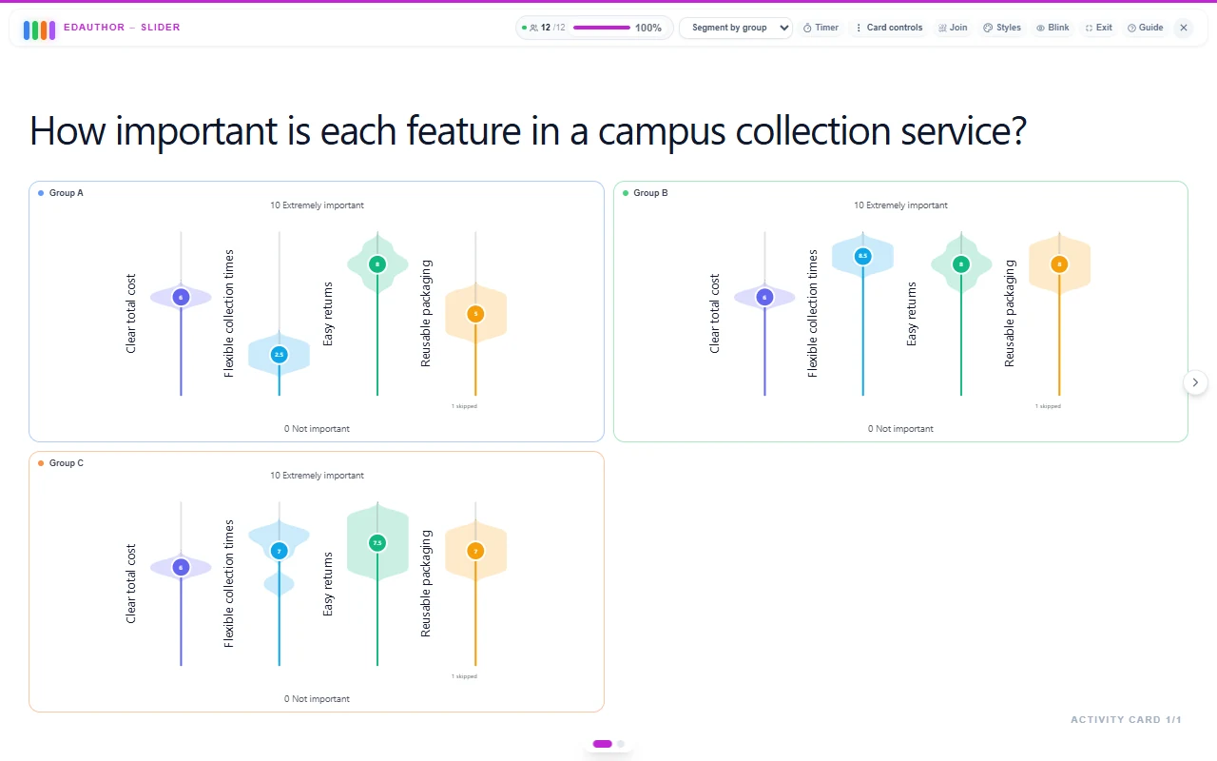Image resolution: width=1217 pixels, height=761 pixels.
Task: Exit fullscreen with the Exit button
Action: point(1098,28)
